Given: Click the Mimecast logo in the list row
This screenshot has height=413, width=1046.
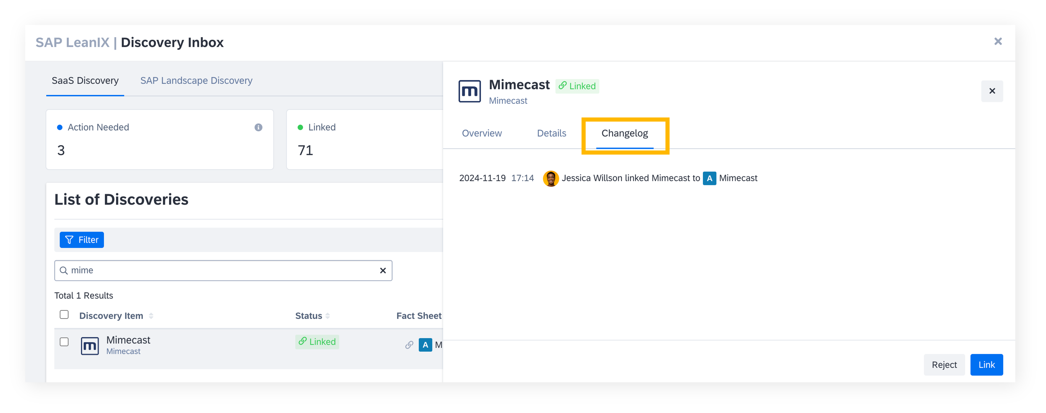Looking at the screenshot, I should point(90,346).
